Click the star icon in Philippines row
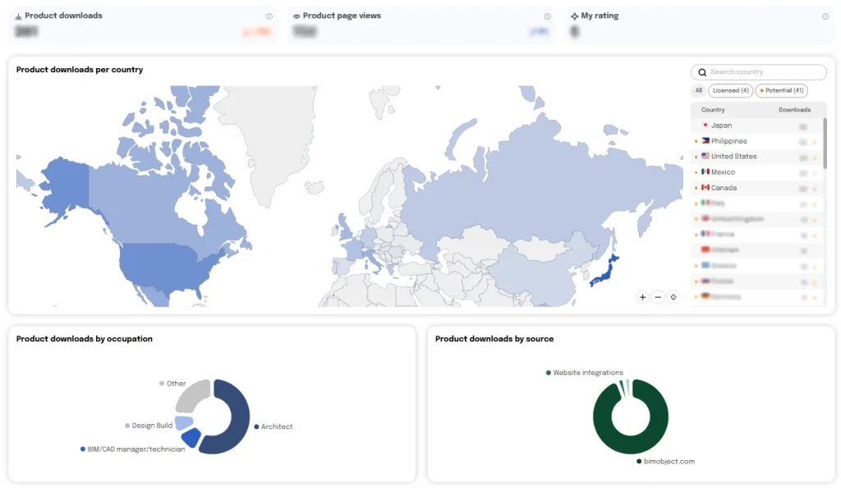841x488 pixels. tap(814, 142)
